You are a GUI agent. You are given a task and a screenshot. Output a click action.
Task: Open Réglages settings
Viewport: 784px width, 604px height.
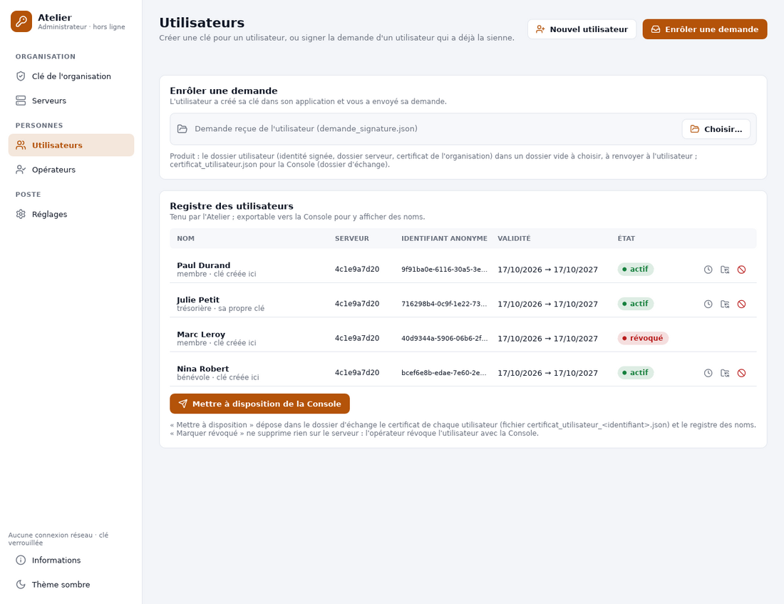pyautogui.click(x=71, y=214)
